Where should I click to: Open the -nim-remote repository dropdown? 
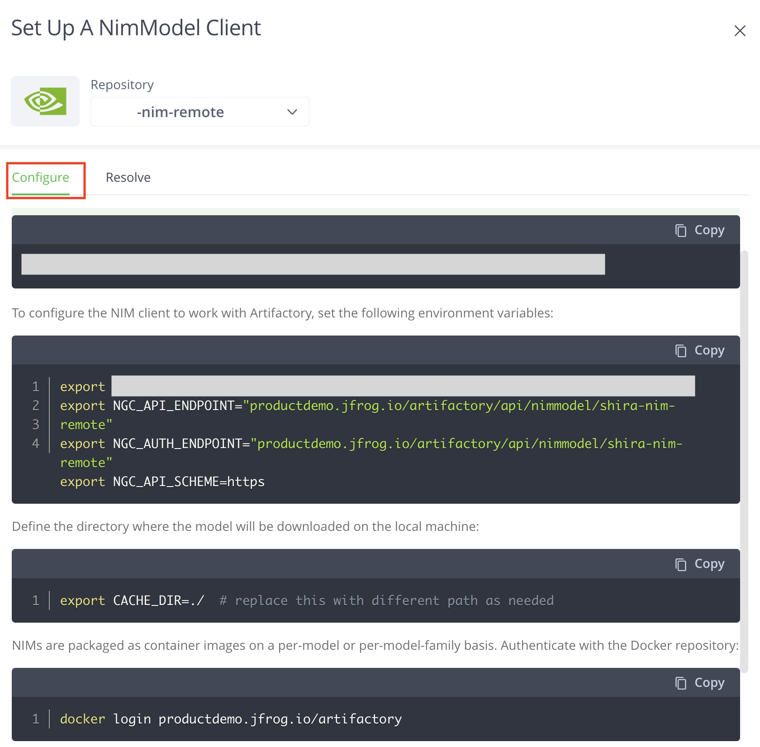tap(199, 112)
